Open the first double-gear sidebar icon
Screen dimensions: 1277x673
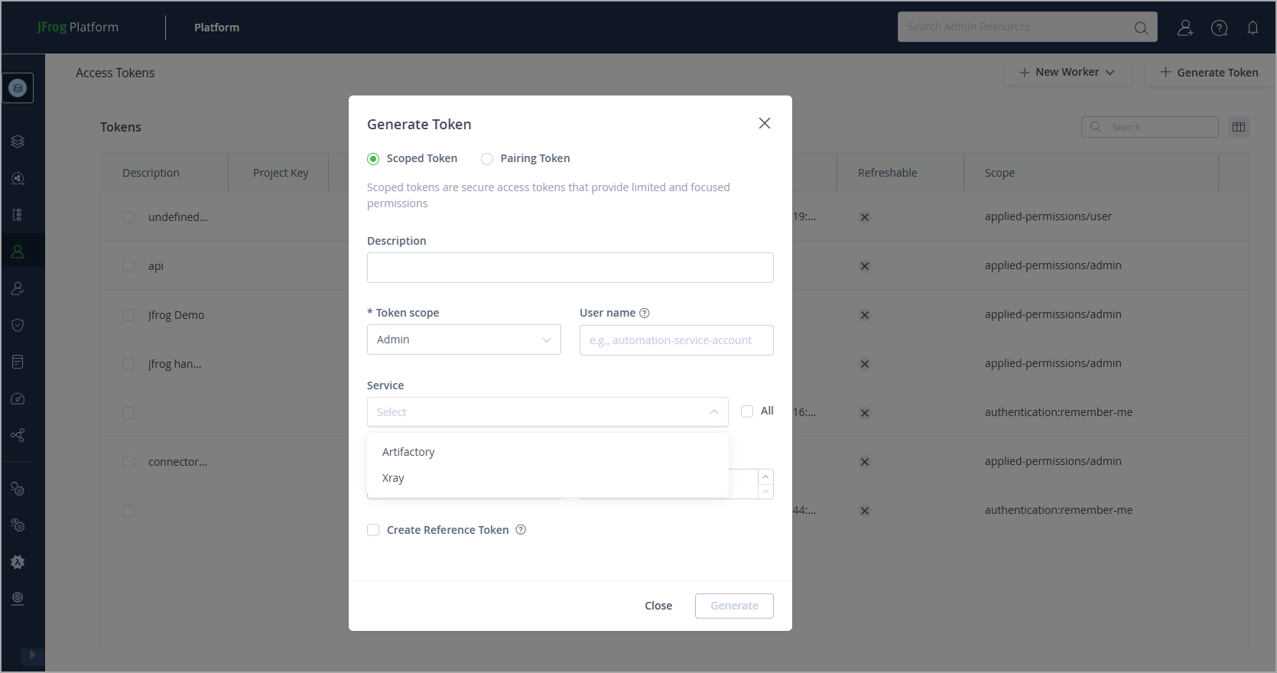[18, 489]
